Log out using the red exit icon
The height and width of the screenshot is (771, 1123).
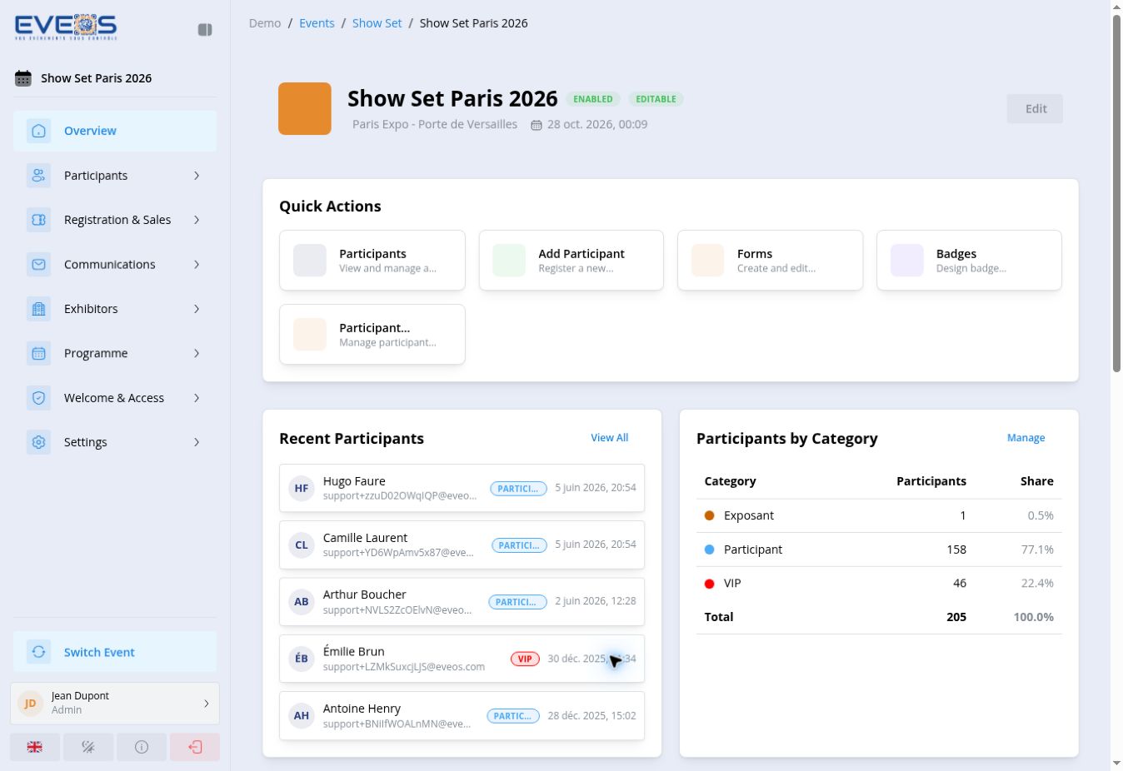tap(195, 747)
